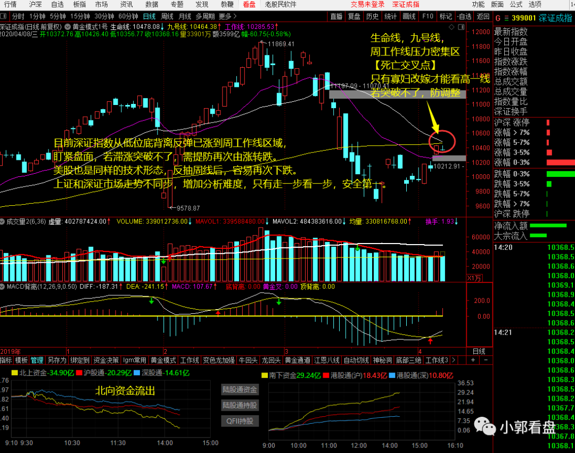Image resolution: width=575 pixels, height=453 pixels.
Task: Select the 管理 bottom tab
Action: [37, 360]
